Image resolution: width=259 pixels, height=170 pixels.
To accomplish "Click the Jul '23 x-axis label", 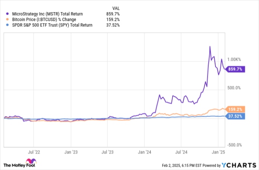I will 108,152.
